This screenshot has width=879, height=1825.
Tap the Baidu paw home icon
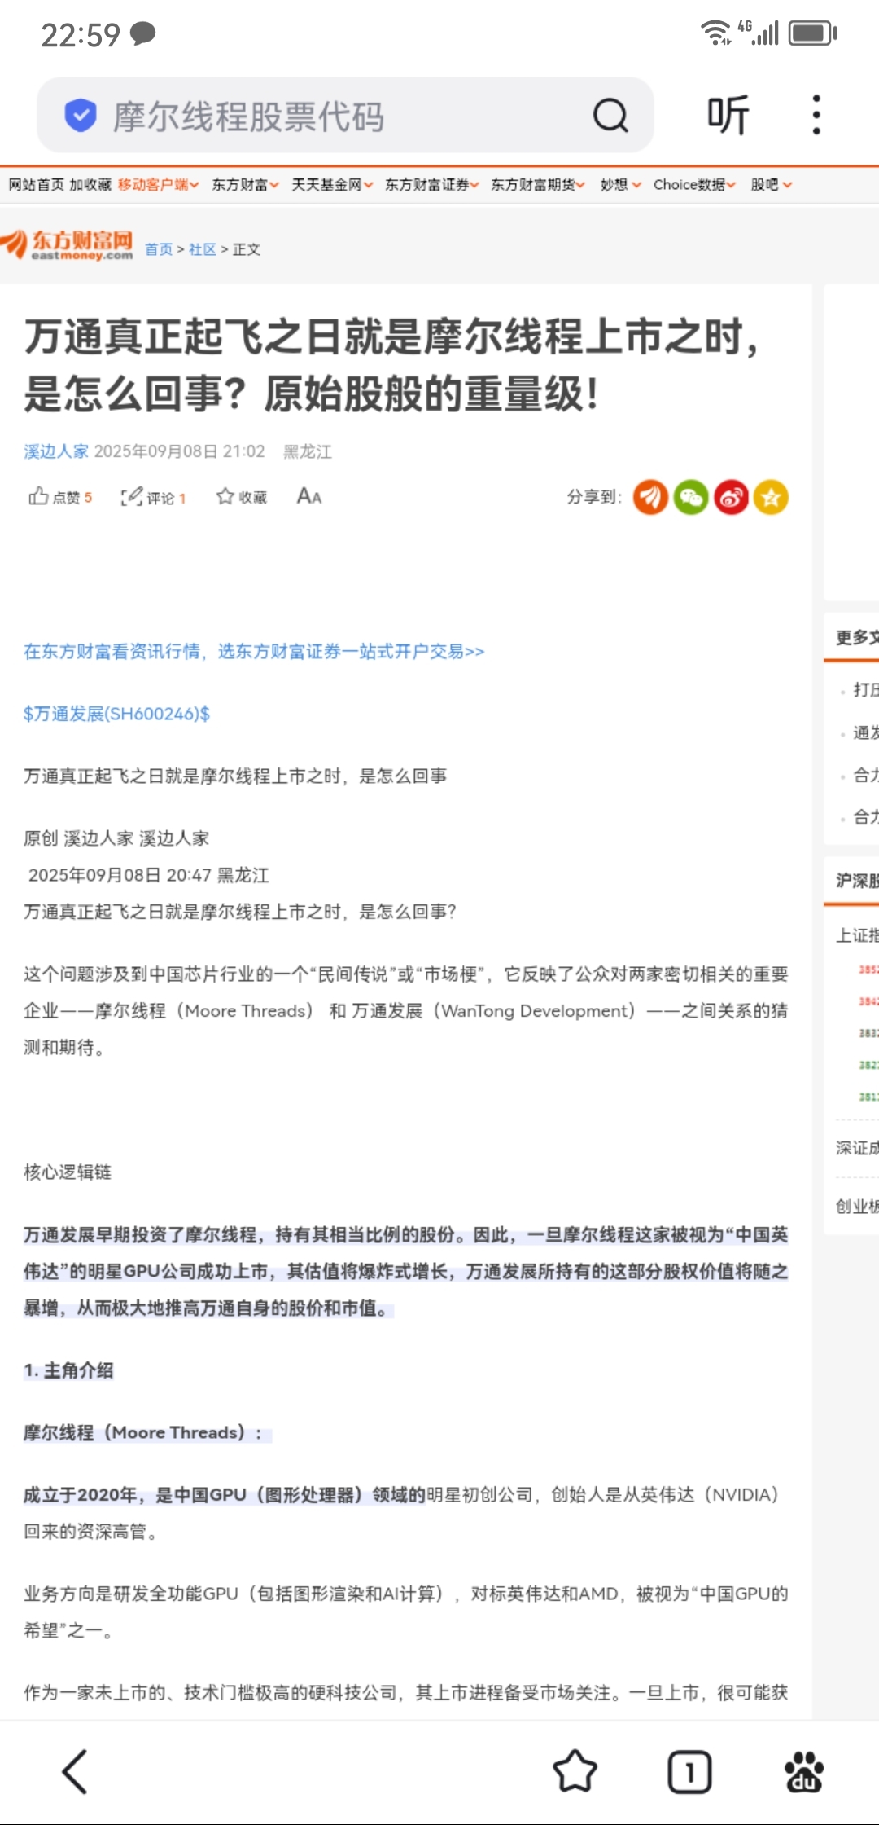click(803, 1772)
